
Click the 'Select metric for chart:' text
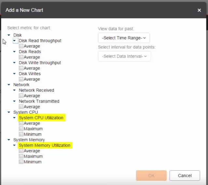tap(29, 28)
